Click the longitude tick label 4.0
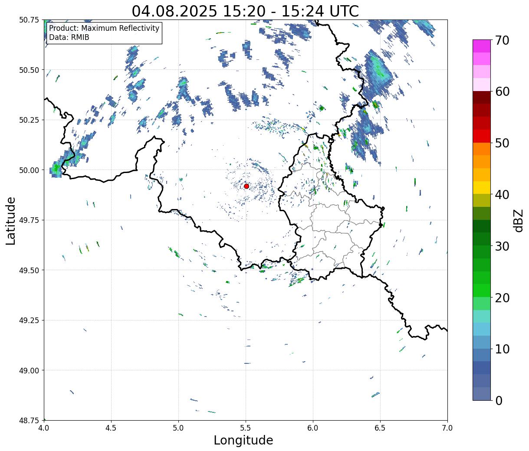This screenshot has height=451, width=529. (44, 428)
